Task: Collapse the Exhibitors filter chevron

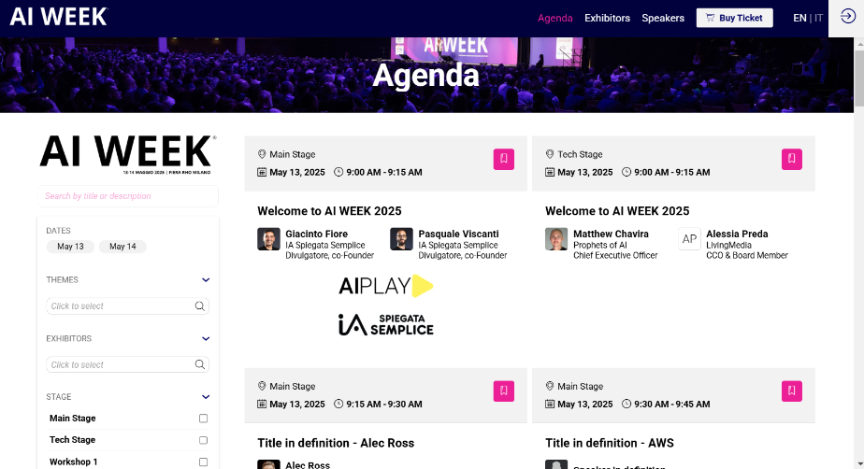Action: pyautogui.click(x=206, y=338)
